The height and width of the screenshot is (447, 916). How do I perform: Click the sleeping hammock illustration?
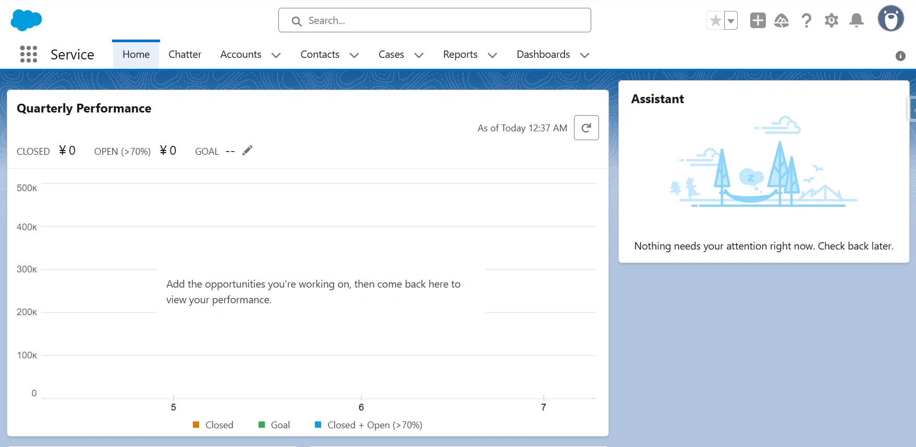click(764, 162)
